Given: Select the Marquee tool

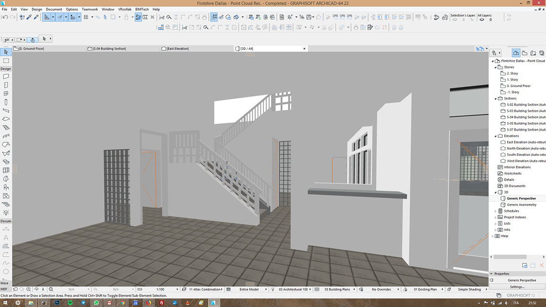Looking at the screenshot, I should coord(6,61).
